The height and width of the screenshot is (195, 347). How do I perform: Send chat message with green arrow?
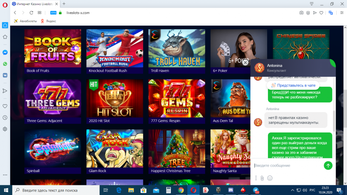tap(328, 166)
